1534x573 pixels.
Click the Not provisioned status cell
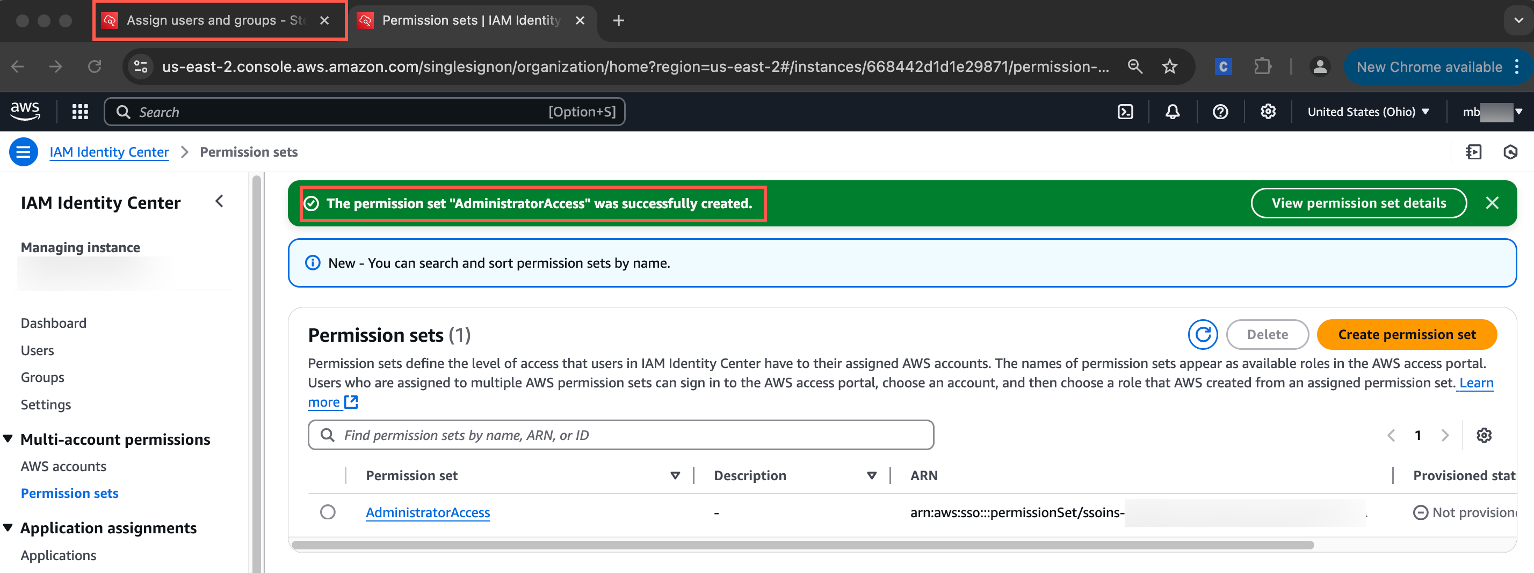[1464, 512]
